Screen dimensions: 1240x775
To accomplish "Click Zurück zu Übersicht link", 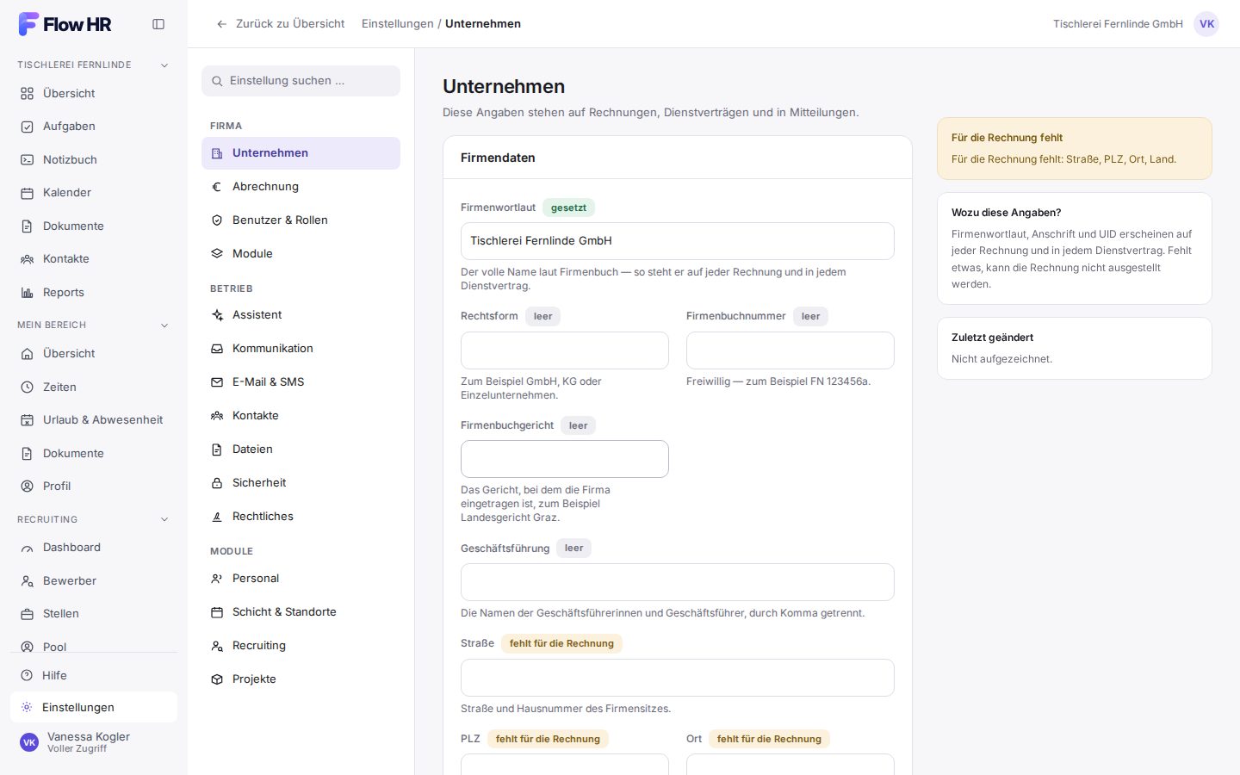I will click(x=281, y=24).
